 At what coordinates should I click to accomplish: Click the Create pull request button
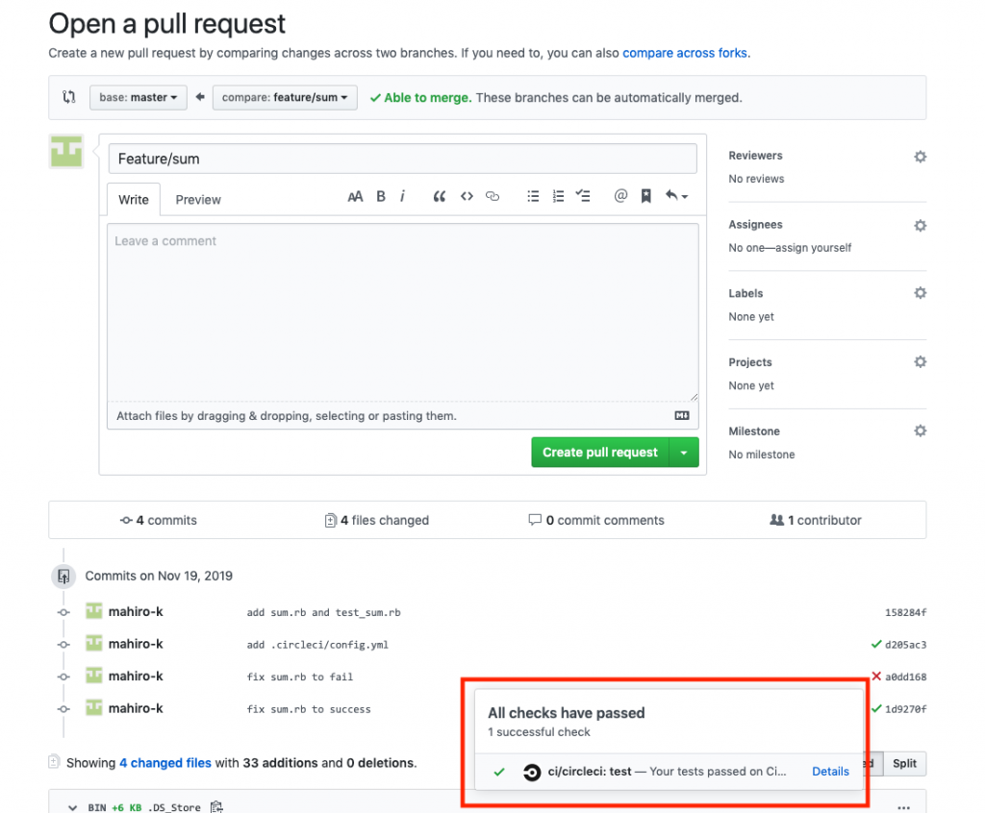pyautogui.click(x=599, y=452)
